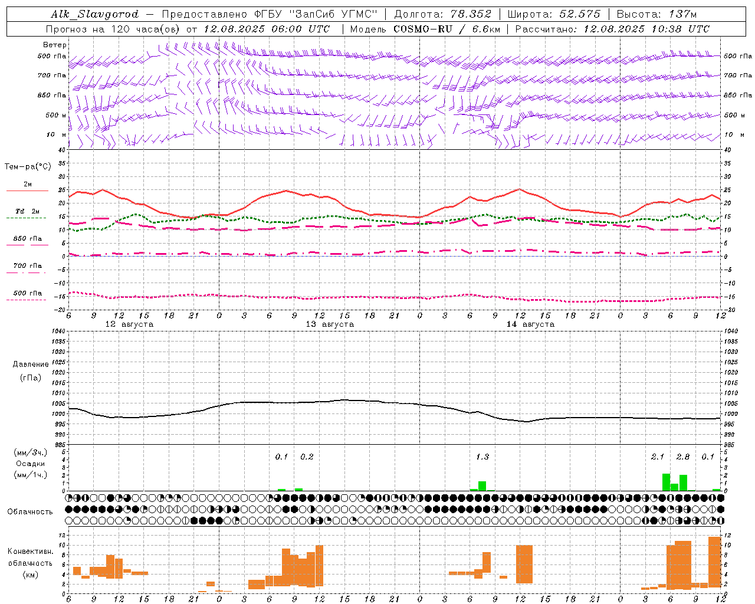Click the 'Рассчитано: 12.08.2025 10:38 UTC' timestamp
755x604 pixels.
coord(612,29)
